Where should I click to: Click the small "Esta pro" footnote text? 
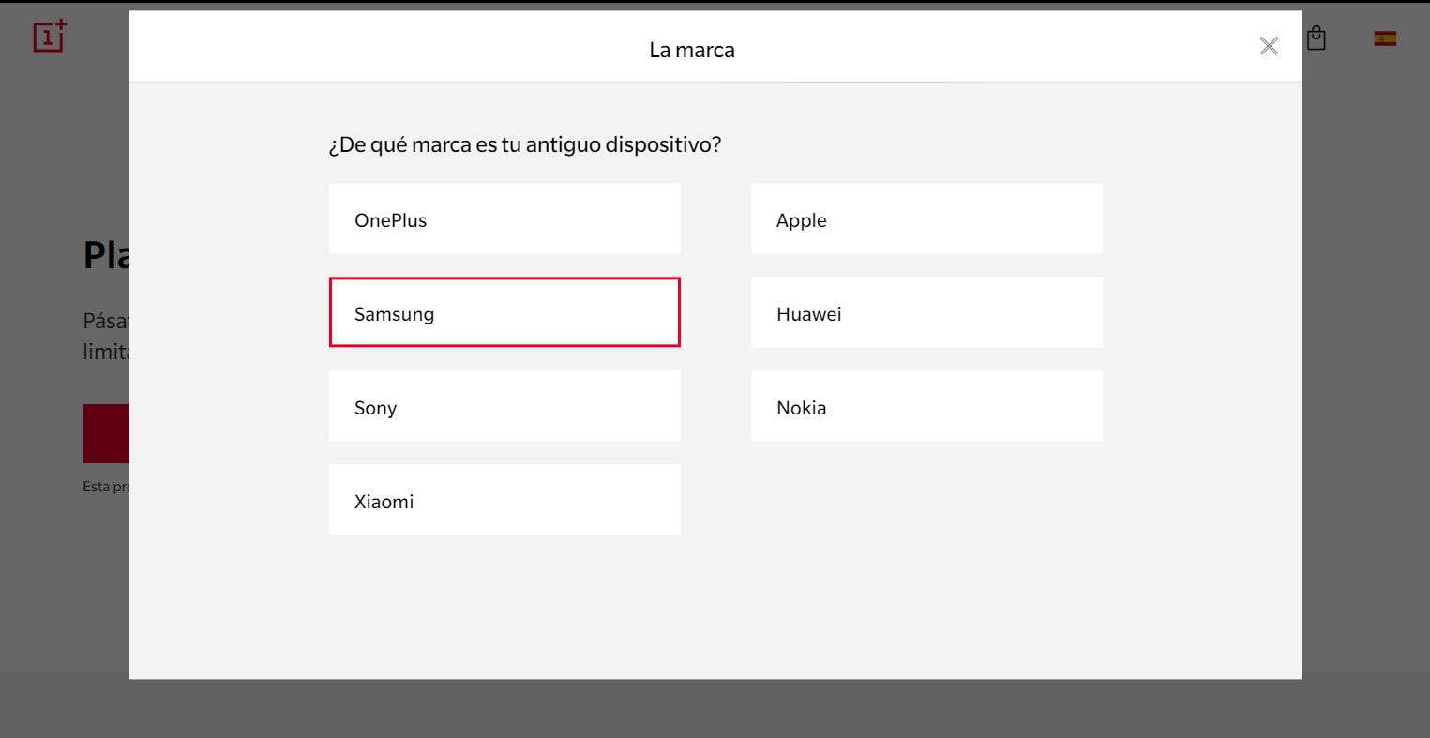(x=105, y=487)
